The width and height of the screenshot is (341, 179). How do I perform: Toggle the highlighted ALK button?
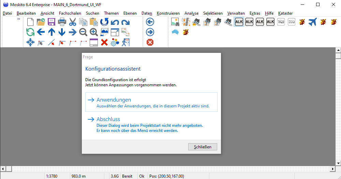click(239, 22)
